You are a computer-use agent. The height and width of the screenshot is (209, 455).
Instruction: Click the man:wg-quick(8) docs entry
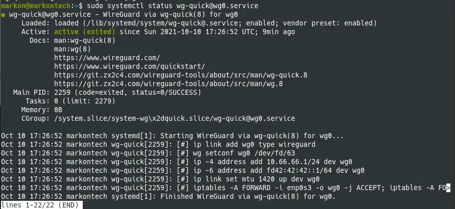tap(85, 40)
